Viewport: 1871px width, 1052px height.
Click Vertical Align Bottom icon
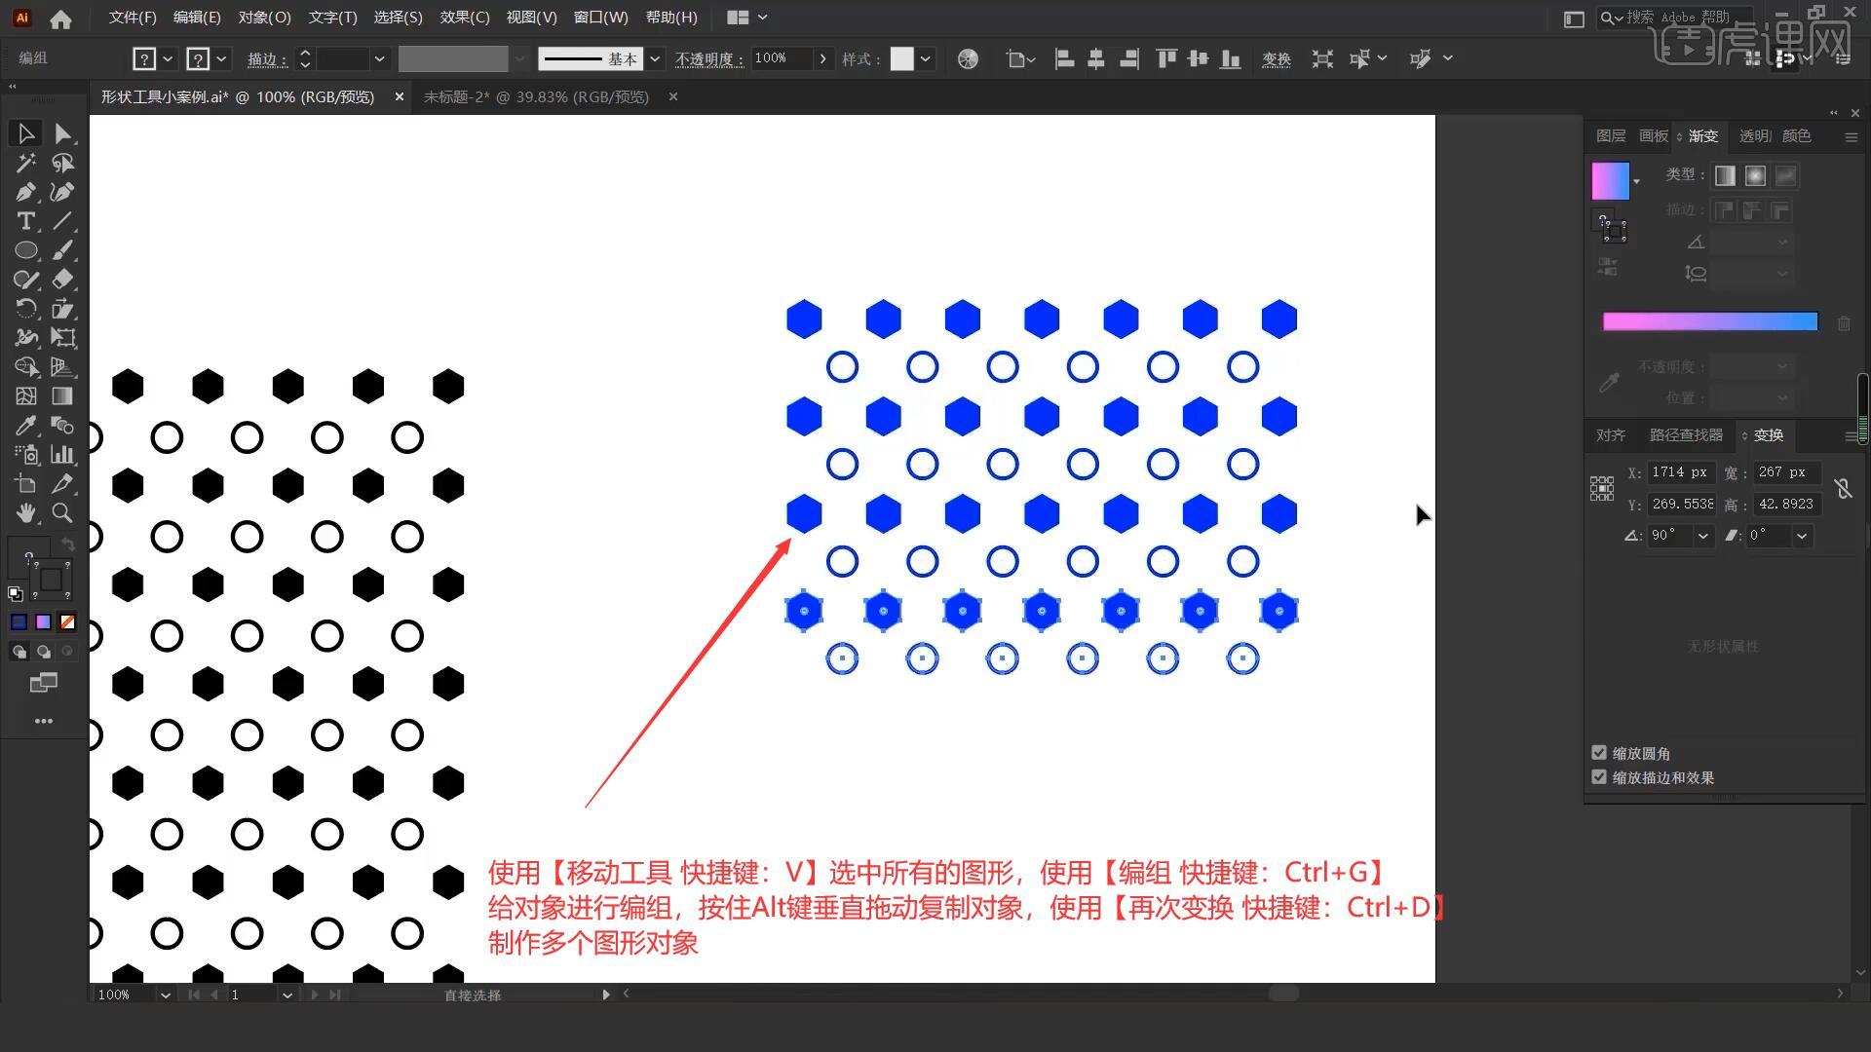pos(1231,59)
